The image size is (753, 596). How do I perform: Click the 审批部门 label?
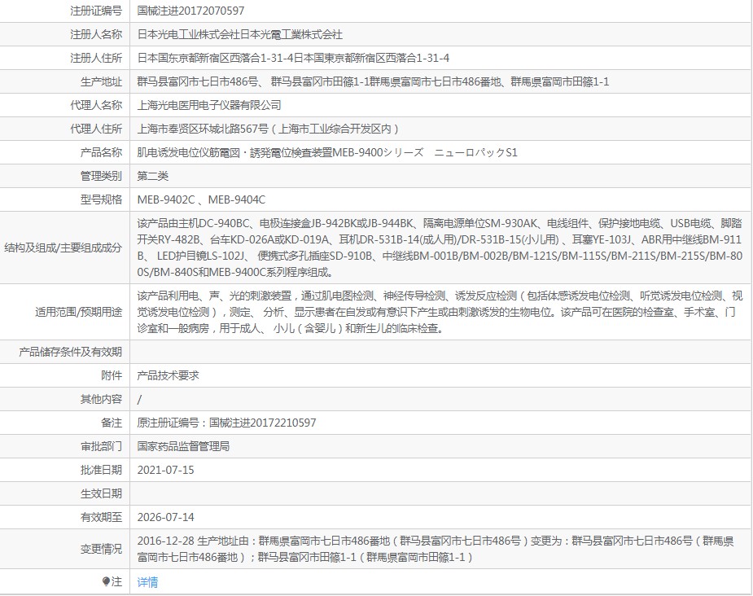(x=101, y=446)
